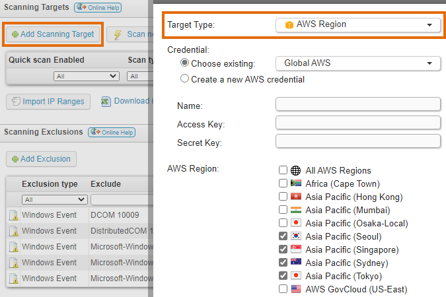Uncheck the Asia Pacific (Seoul) checkbox
The image size is (446, 297).
coord(283,236)
